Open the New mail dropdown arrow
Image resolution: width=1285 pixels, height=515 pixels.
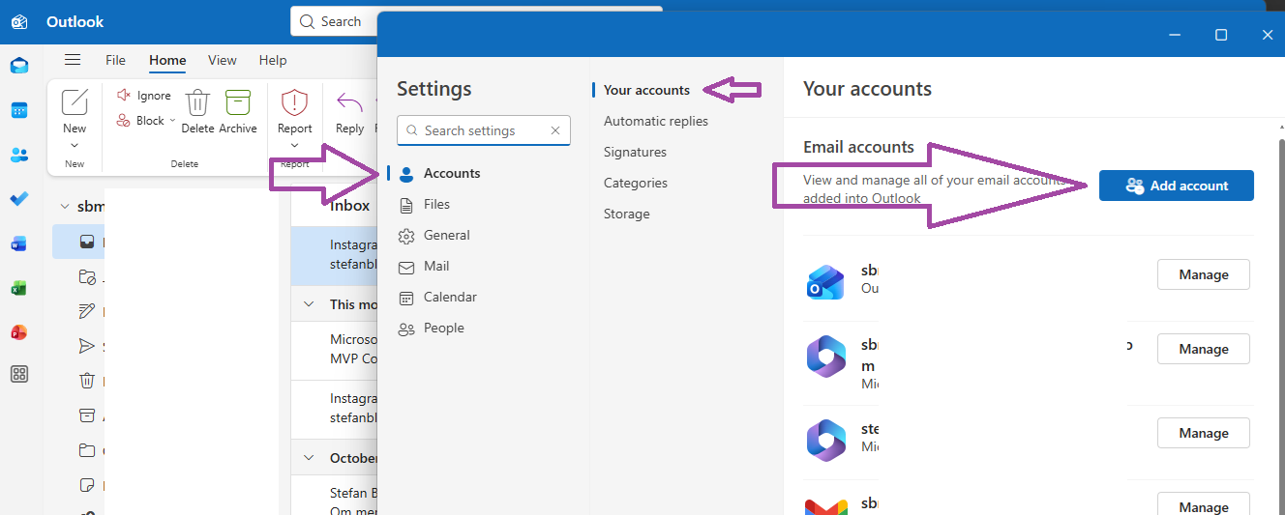pos(75,146)
